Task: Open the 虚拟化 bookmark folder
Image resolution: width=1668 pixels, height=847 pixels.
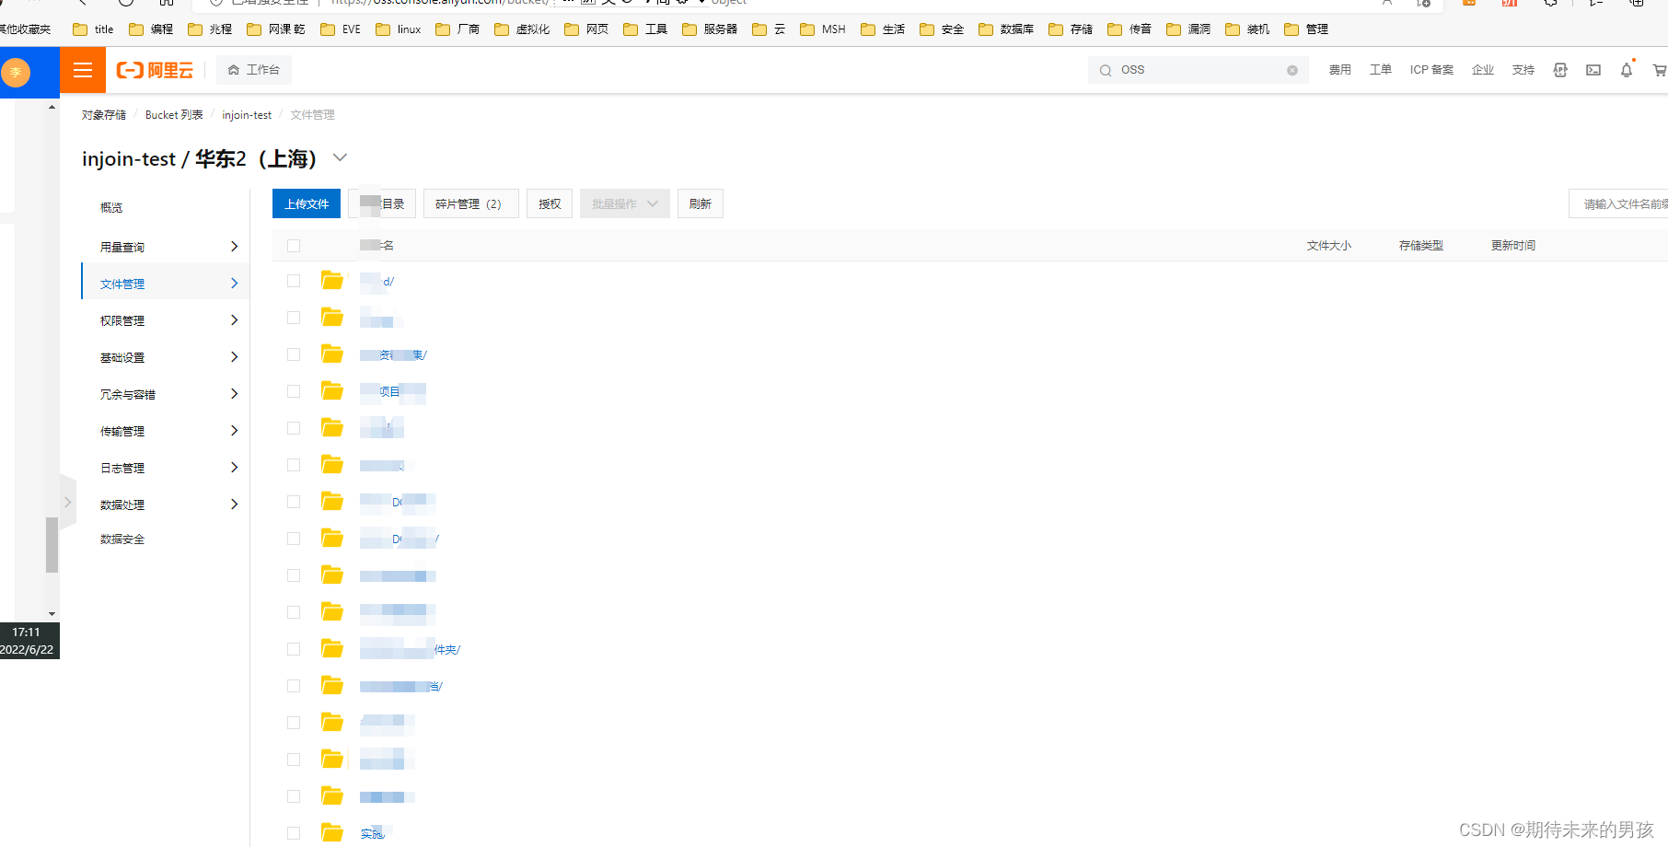Action: tap(522, 29)
